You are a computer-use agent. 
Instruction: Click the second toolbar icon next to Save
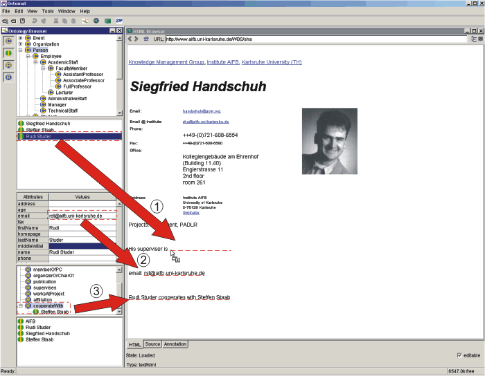(x=14, y=21)
